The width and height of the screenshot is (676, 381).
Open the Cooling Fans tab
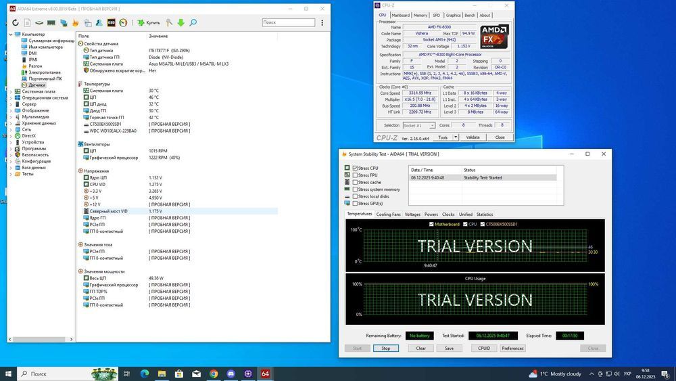(389, 215)
